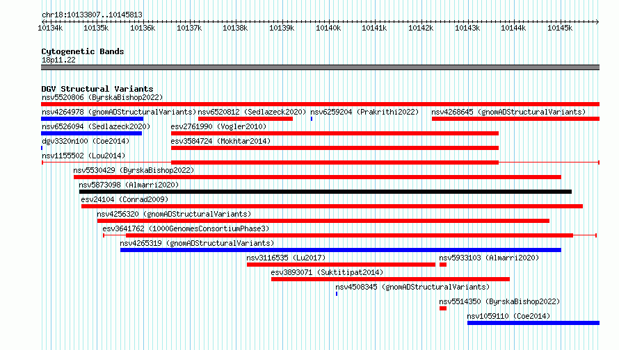Click the 10139k ruler tick label
Viewport: 619px width, 350px height.
[282, 28]
